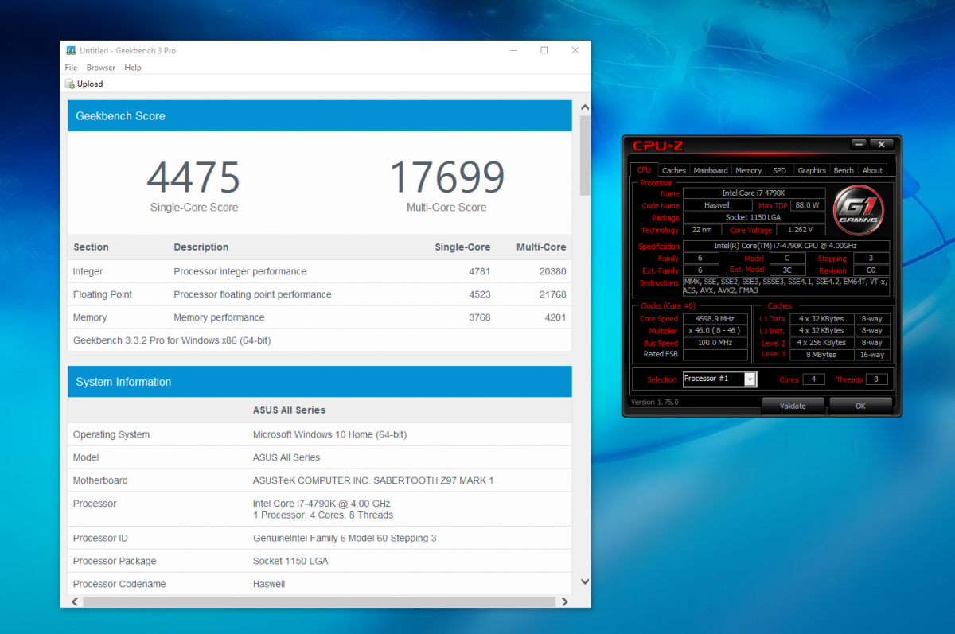Click the SABERTOOTH Z97 MARK 1 motherboard value
955x634 pixels.
point(373,480)
